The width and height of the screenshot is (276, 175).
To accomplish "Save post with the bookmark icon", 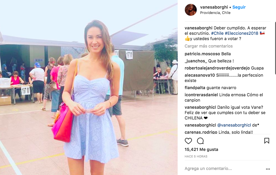I will tap(267, 141).
